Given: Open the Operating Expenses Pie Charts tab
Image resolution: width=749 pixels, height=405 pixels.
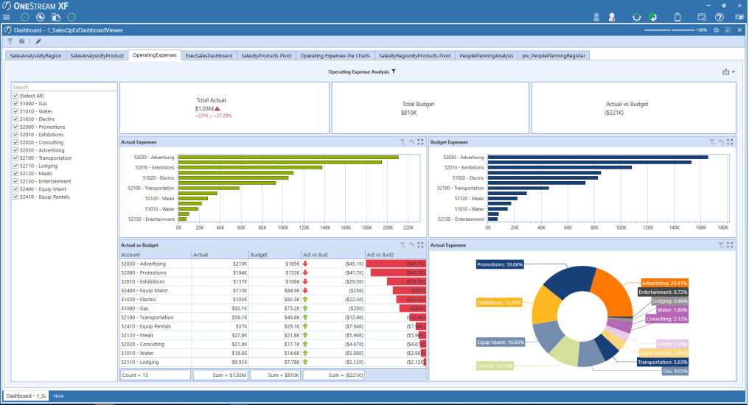Looking at the screenshot, I should coord(335,56).
